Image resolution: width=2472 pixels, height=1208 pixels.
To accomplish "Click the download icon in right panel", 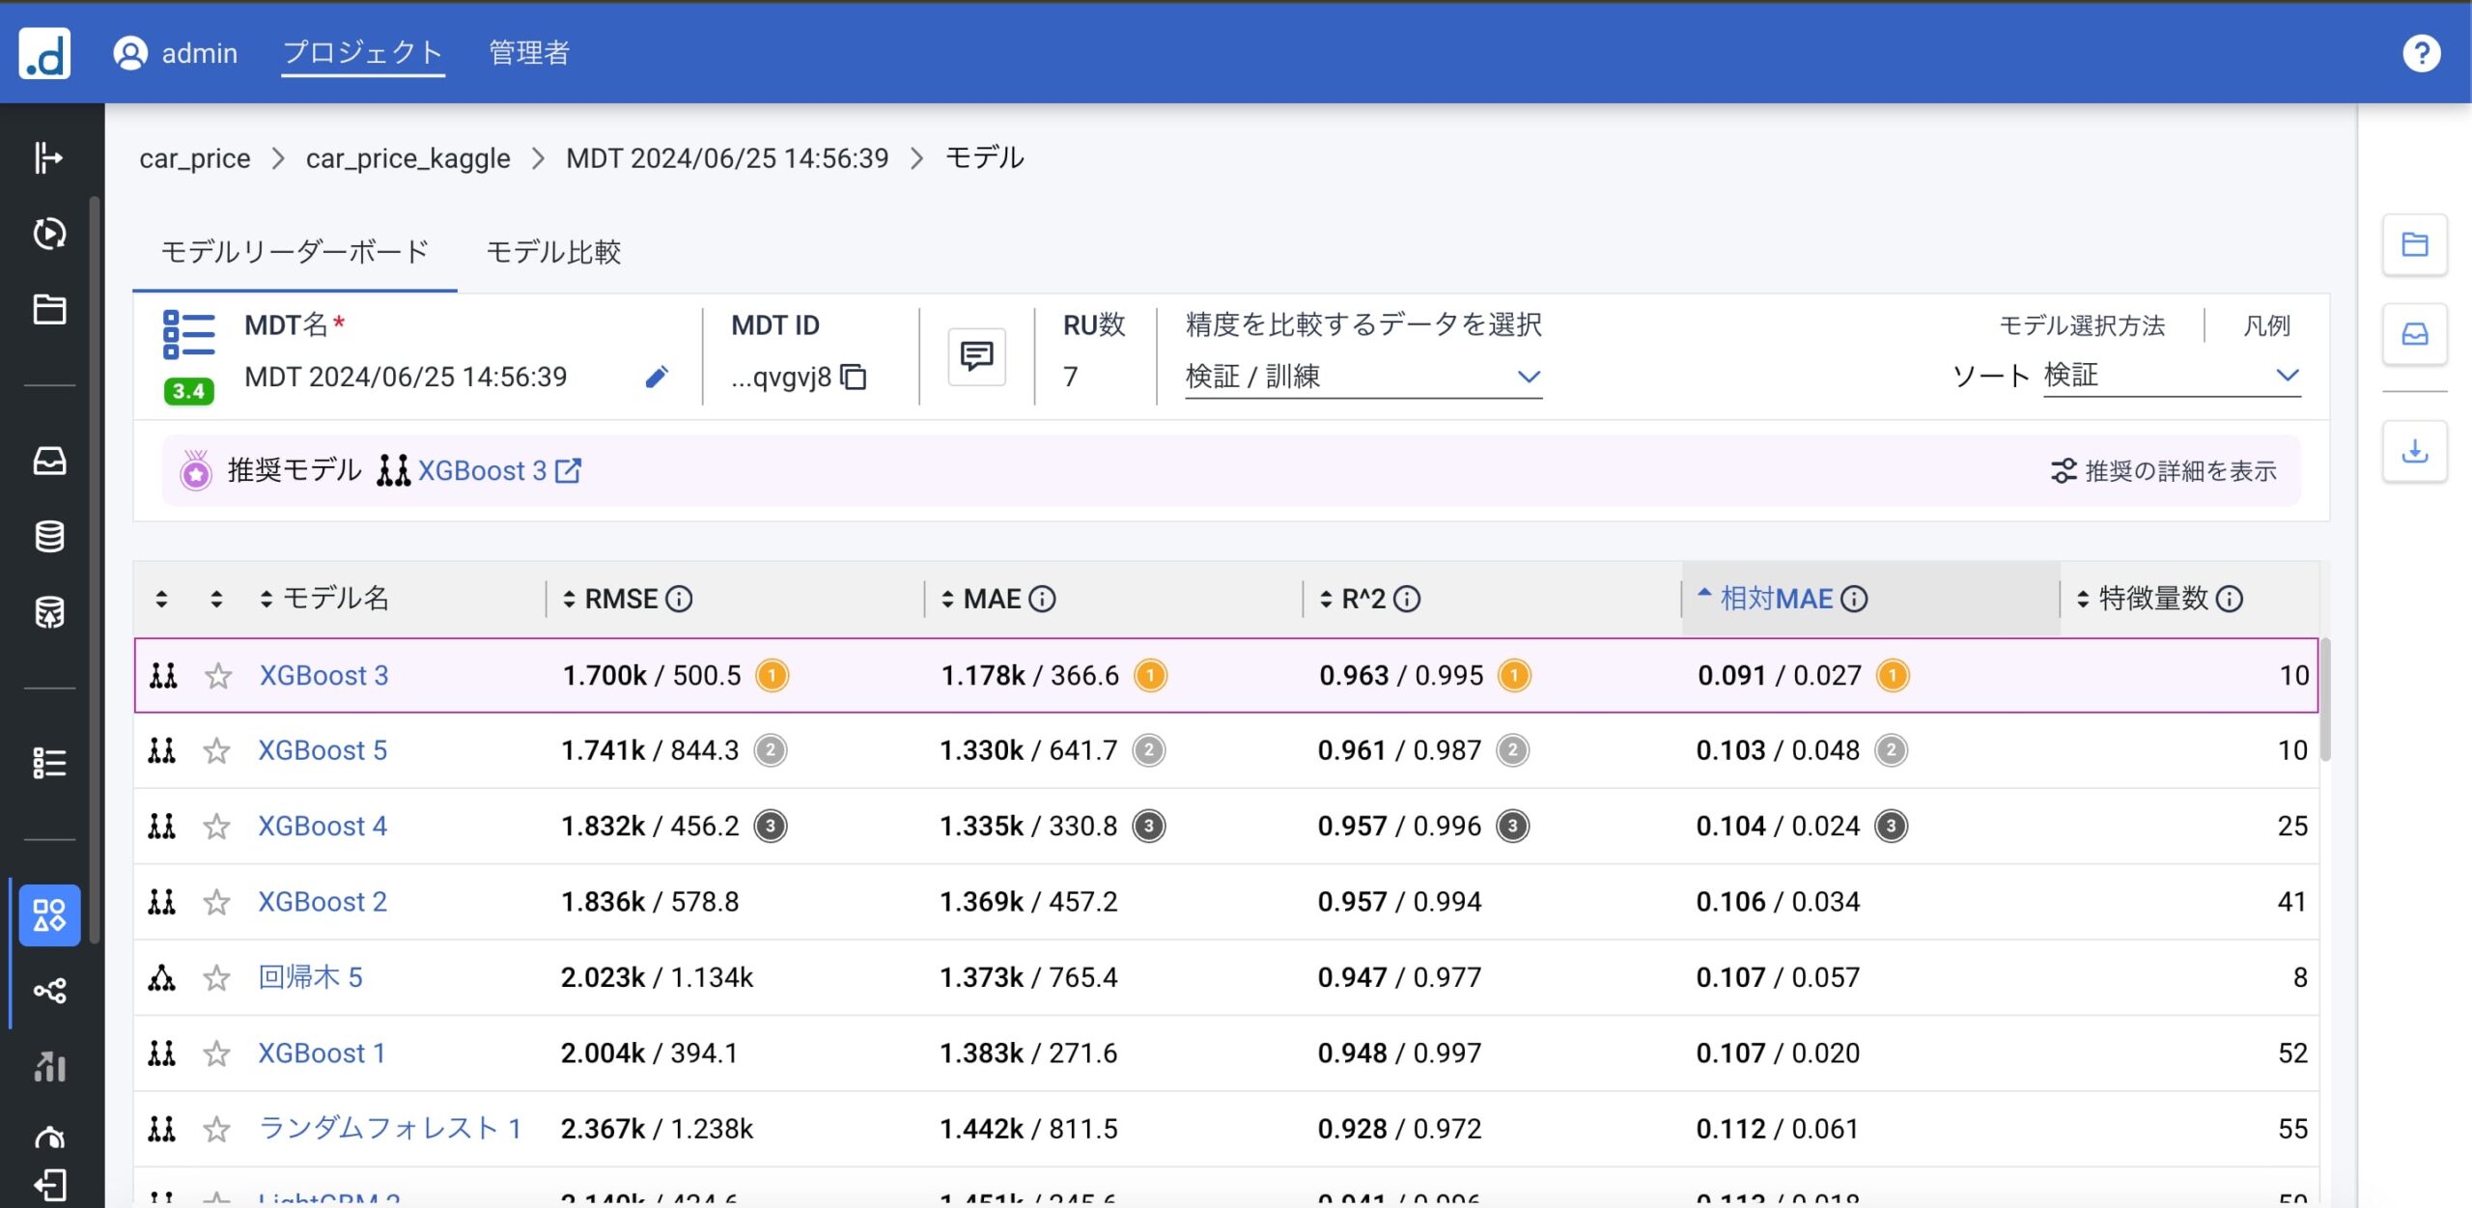I will click(2414, 451).
